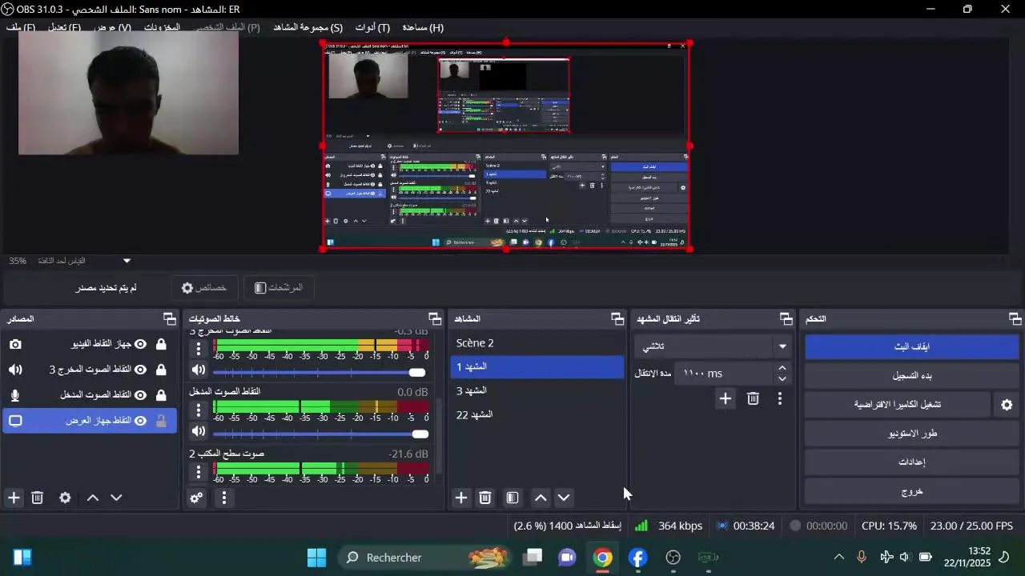Image resolution: width=1025 pixels, height=576 pixels.
Task: Select المشهد 3 in scenes list
Action: (537, 390)
